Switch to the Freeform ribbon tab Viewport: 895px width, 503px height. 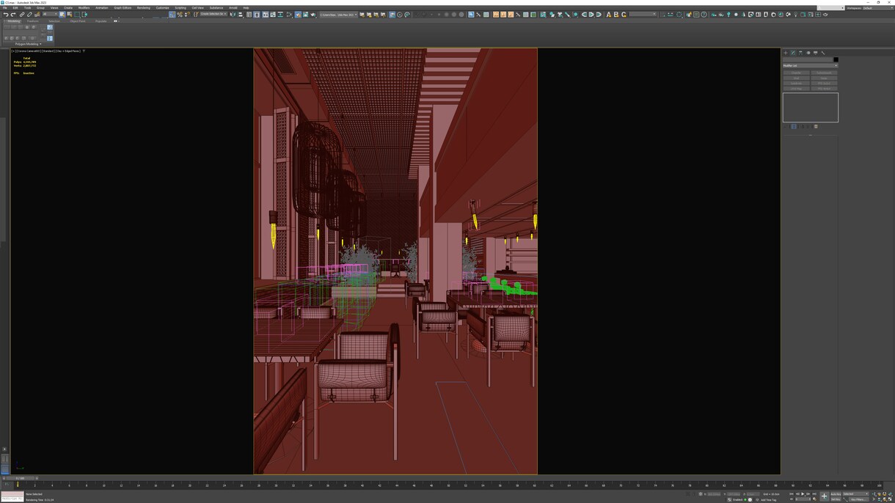tap(32, 21)
